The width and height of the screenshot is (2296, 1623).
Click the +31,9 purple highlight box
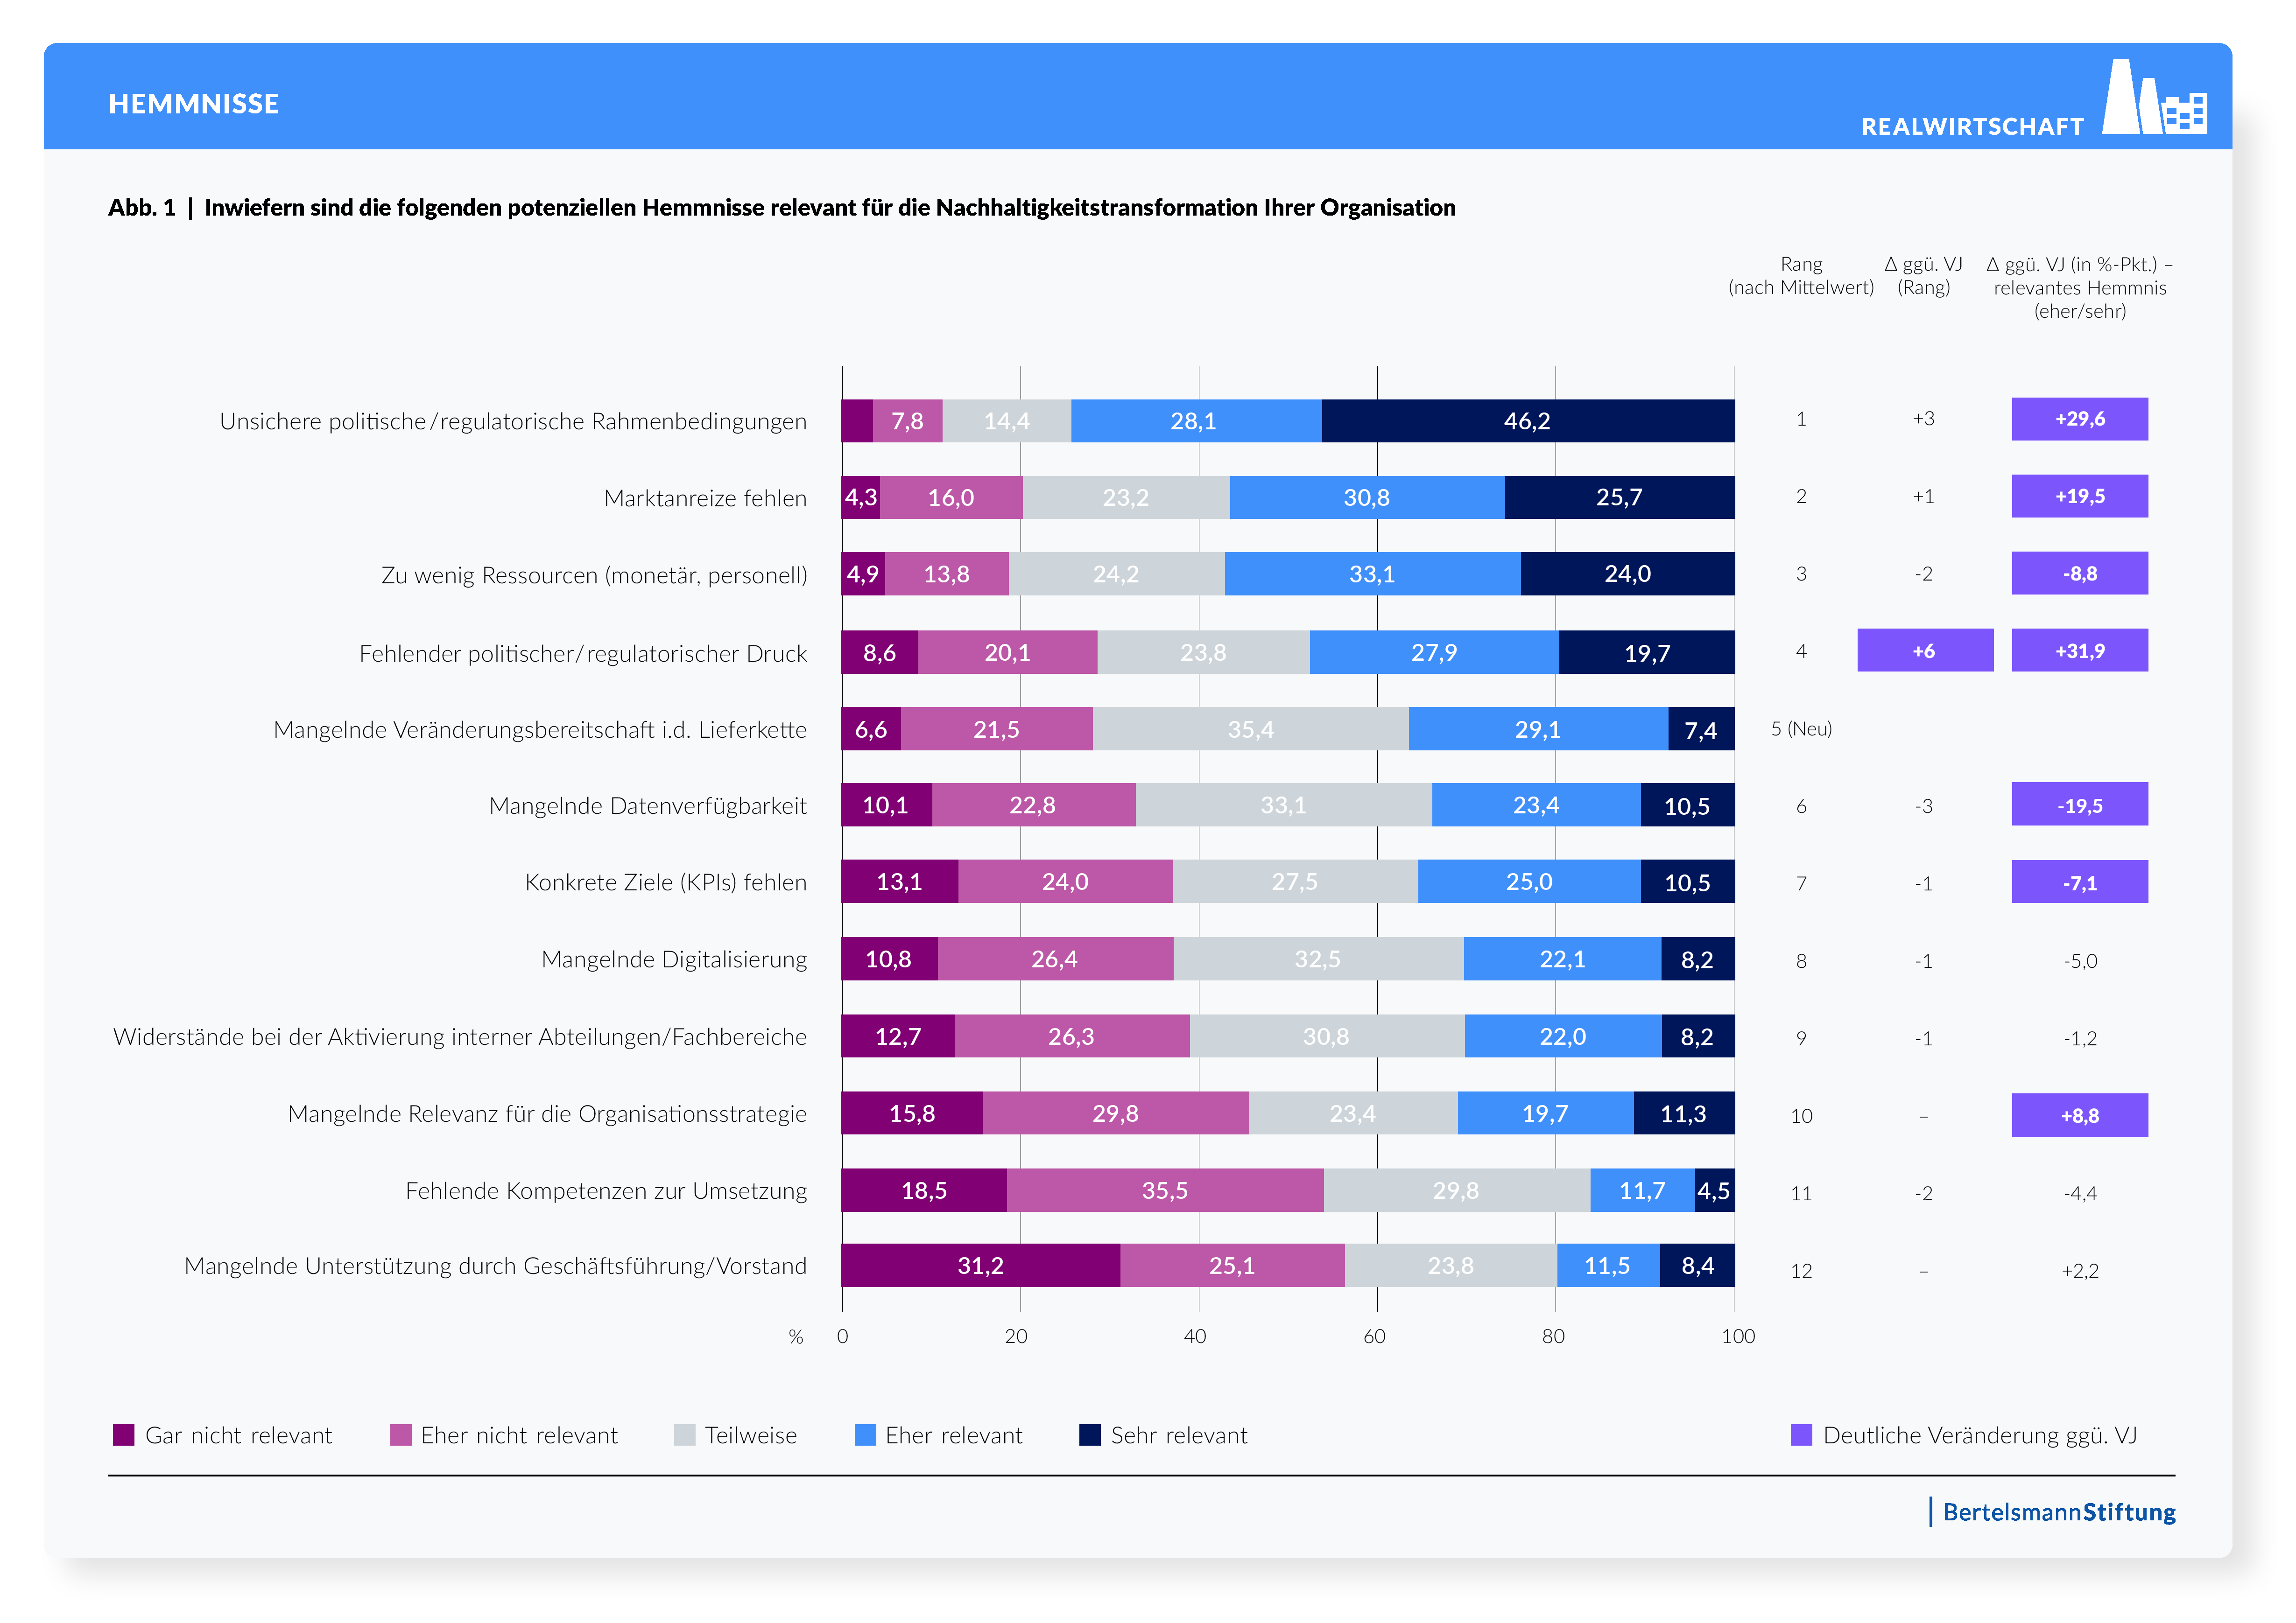2079,651
